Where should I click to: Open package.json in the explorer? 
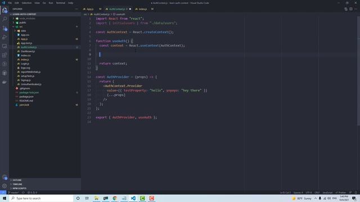tap(26, 97)
